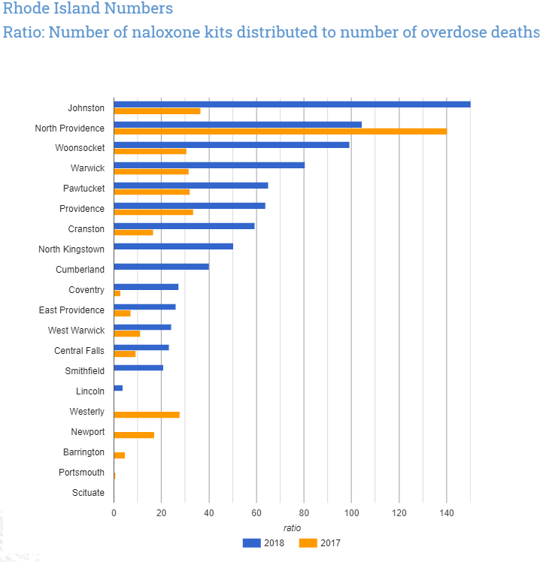Select Johnston's orange 2017 bar

pos(157,111)
